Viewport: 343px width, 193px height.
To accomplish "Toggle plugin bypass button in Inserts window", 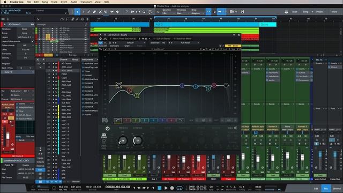I will click(101, 43).
